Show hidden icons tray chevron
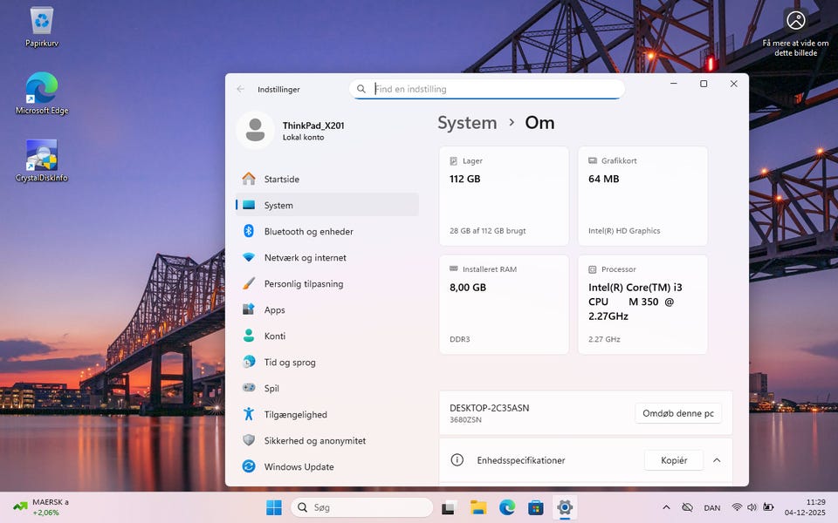Image resolution: width=838 pixels, height=523 pixels. click(x=666, y=507)
